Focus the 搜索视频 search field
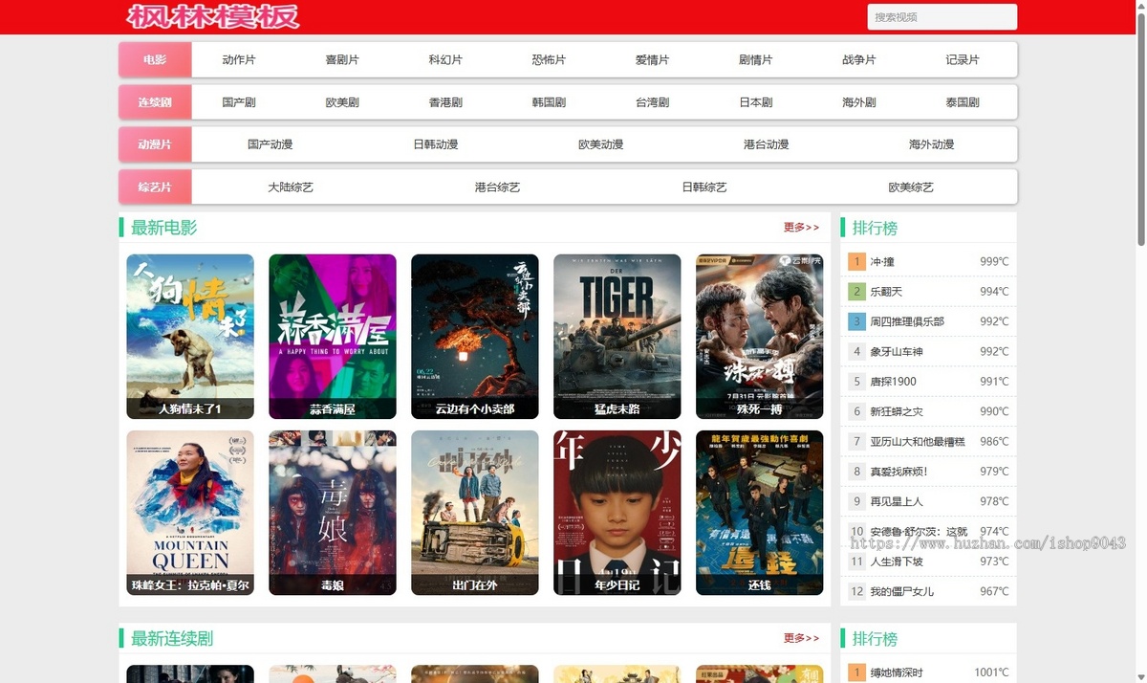Image resolution: width=1147 pixels, height=683 pixels. pyautogui.click(x=941, y=17)
